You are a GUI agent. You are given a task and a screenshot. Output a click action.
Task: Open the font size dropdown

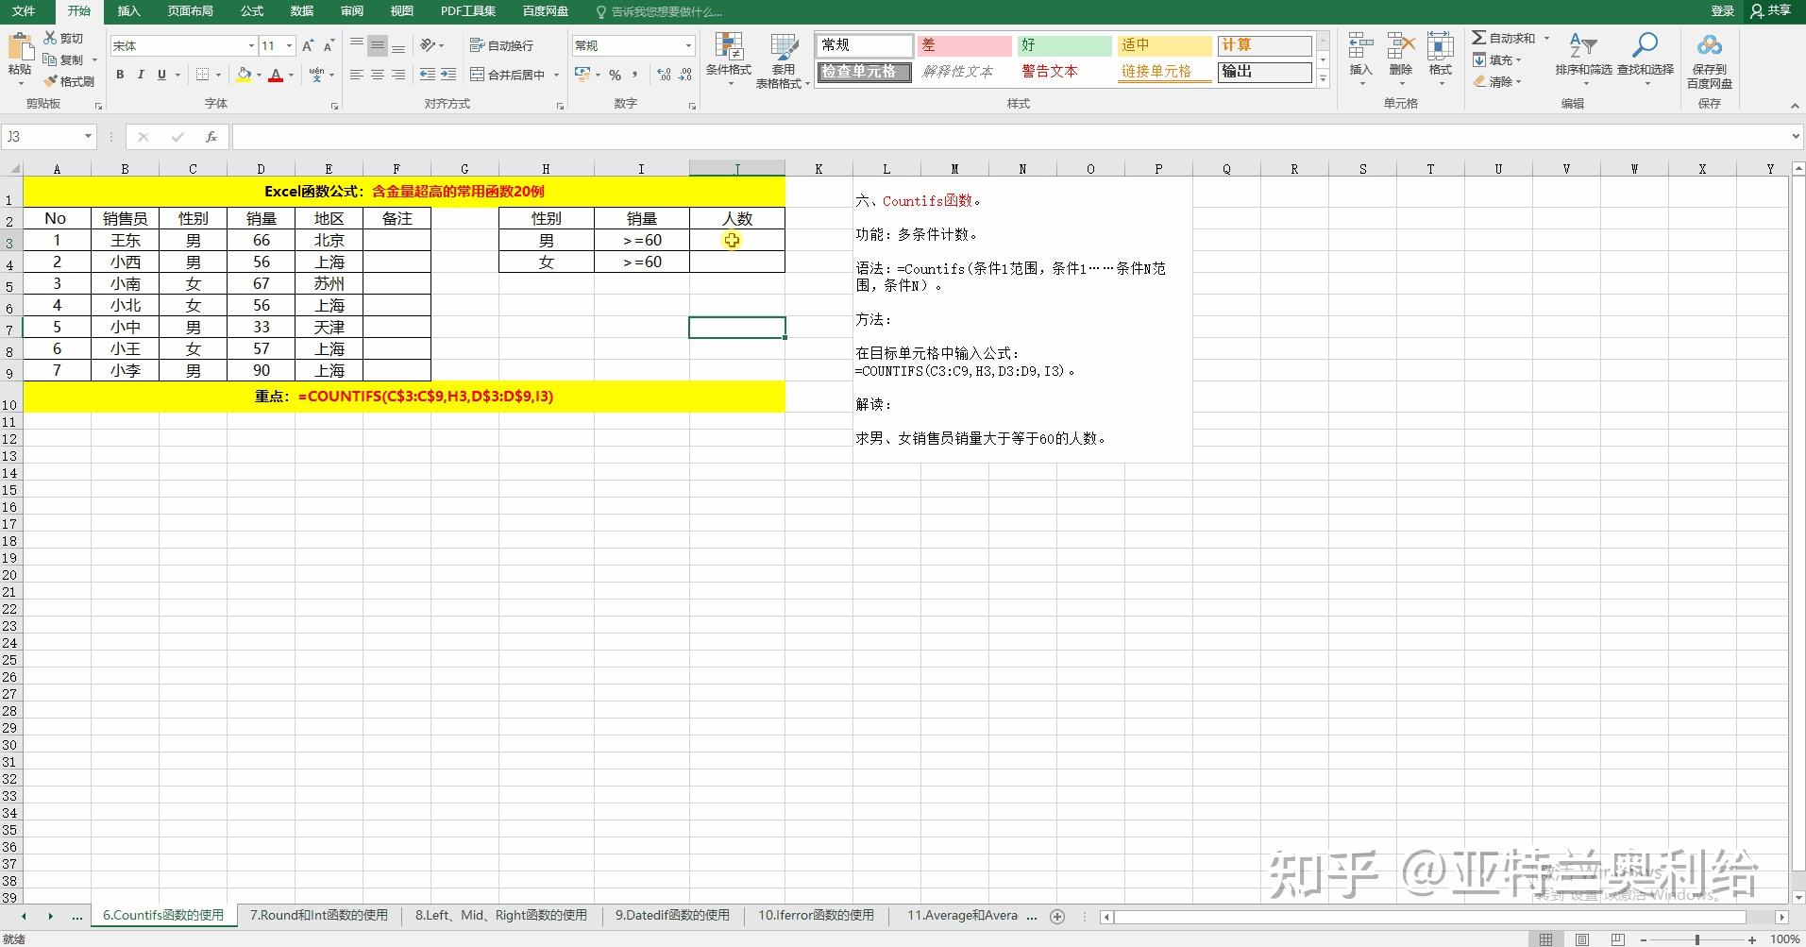[289, 45]
